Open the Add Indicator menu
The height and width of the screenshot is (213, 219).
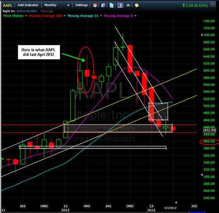point(28,5)
